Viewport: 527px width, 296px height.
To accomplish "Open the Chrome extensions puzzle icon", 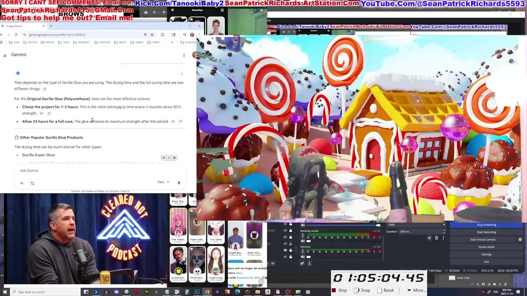I will (163, 35).
